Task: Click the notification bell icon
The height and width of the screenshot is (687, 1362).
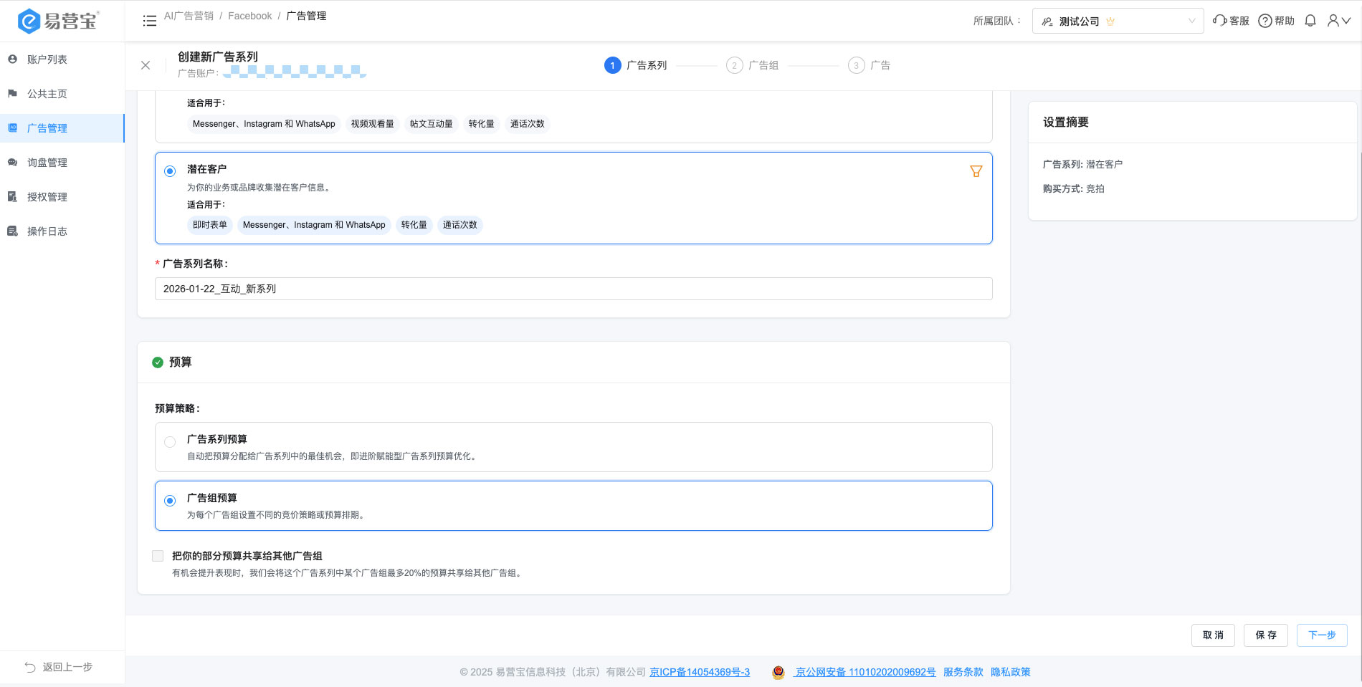Action: tap(1310, 21)
